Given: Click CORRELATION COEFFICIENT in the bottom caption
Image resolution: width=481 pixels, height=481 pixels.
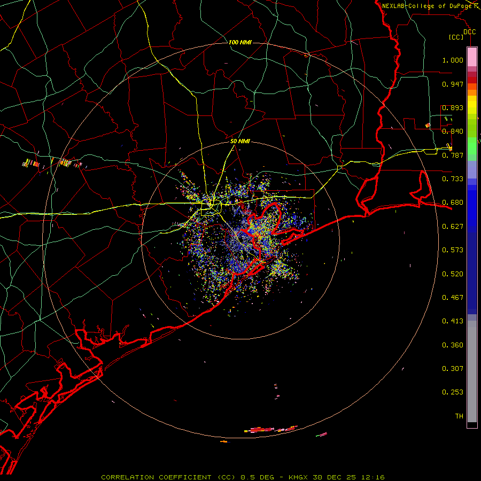Looking at the screenshot, I should click(156, 477).
